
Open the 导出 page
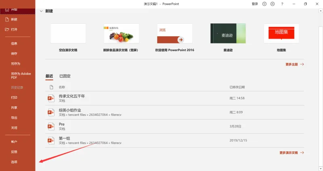tap(14, 117)
